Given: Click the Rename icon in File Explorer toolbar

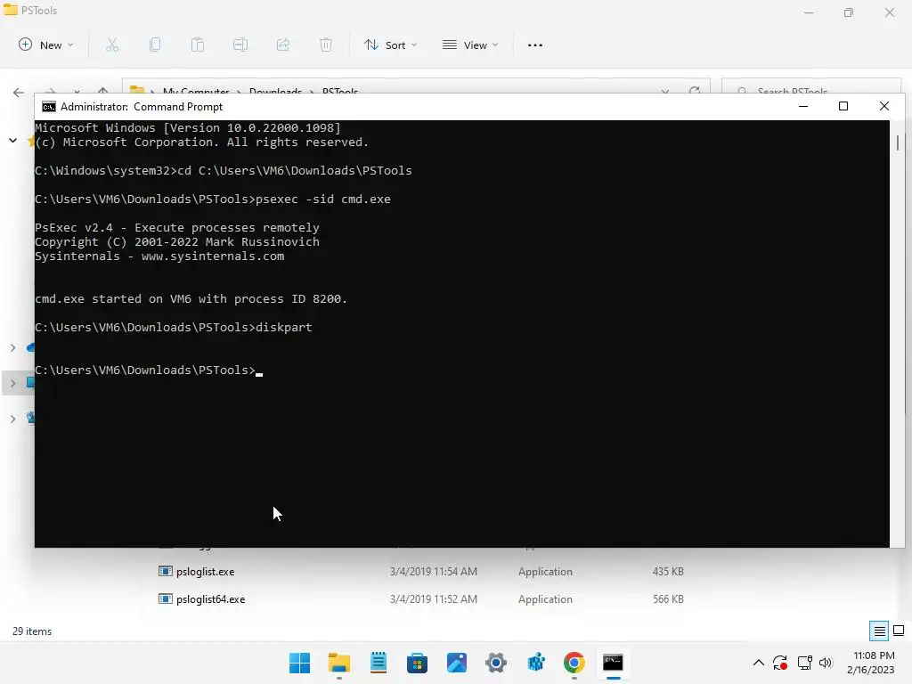Looking at the screenshot, I should point(240,45).
